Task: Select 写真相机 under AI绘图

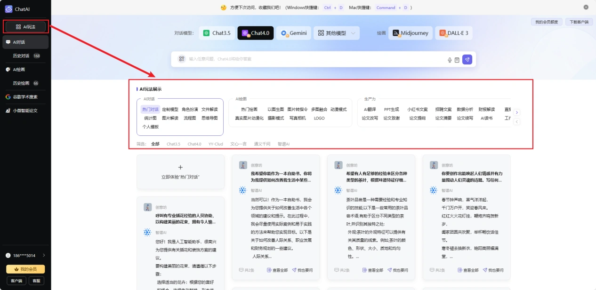Action: (x=297, y=118)
